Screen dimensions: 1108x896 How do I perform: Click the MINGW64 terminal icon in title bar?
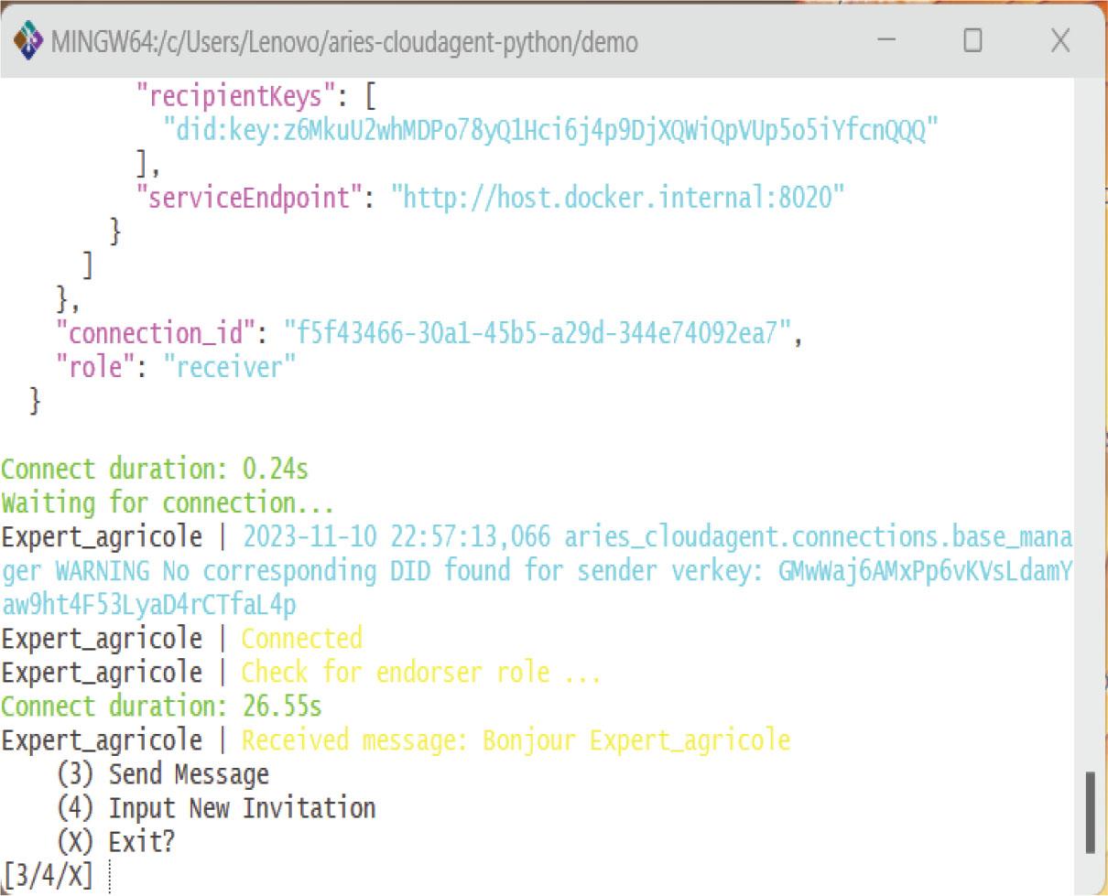pyautogui.click(x=28, y=41)
